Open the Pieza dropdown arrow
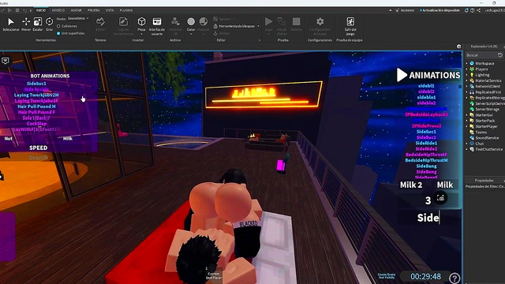Viewport: 505px width, 284px height. (x=141, y=34)
